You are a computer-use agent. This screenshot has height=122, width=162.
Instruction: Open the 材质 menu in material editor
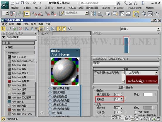(x=11, y=24)
